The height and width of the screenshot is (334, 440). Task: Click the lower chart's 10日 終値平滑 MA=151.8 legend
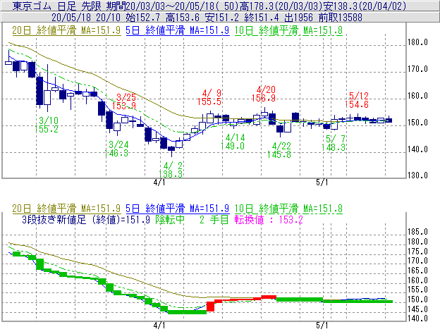click(x=288, y=209)
